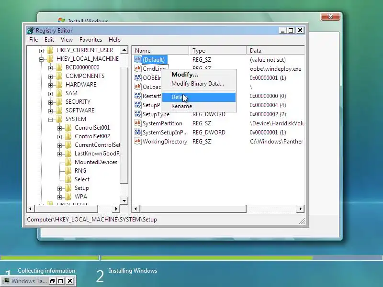Click the Type column header

coord(218,51)
